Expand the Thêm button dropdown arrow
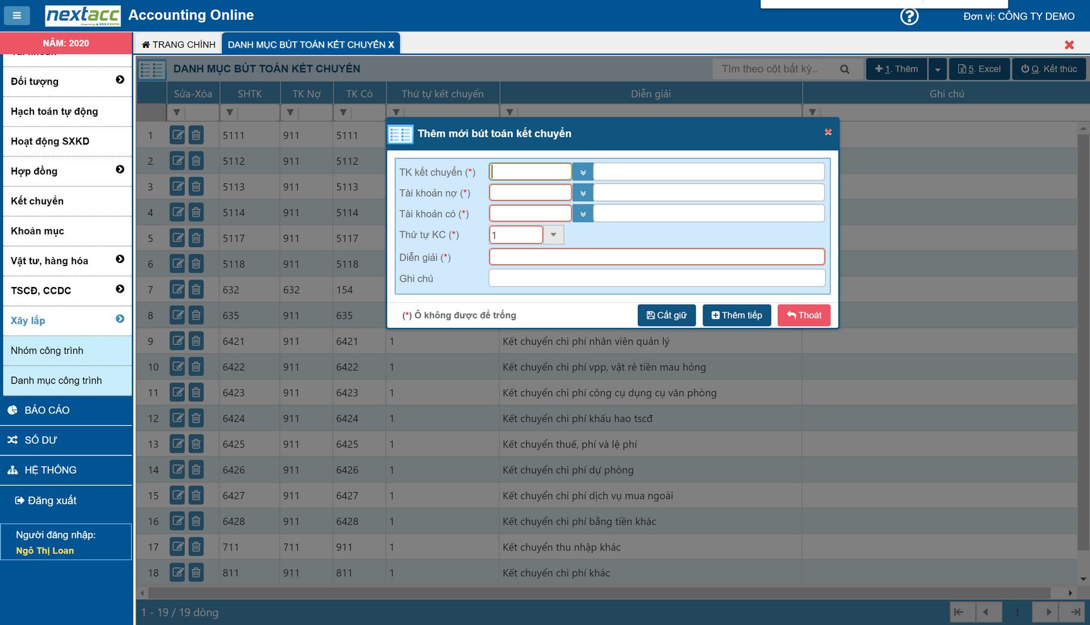The height and width of the screenshot is (625, 1090). (937, 69)
